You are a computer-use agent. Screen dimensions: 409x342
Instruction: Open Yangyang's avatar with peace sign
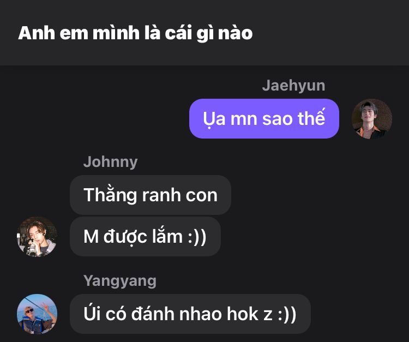click(x=37, y=314)
